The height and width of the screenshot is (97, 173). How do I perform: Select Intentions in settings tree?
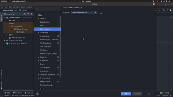click(x=44, y=71)
